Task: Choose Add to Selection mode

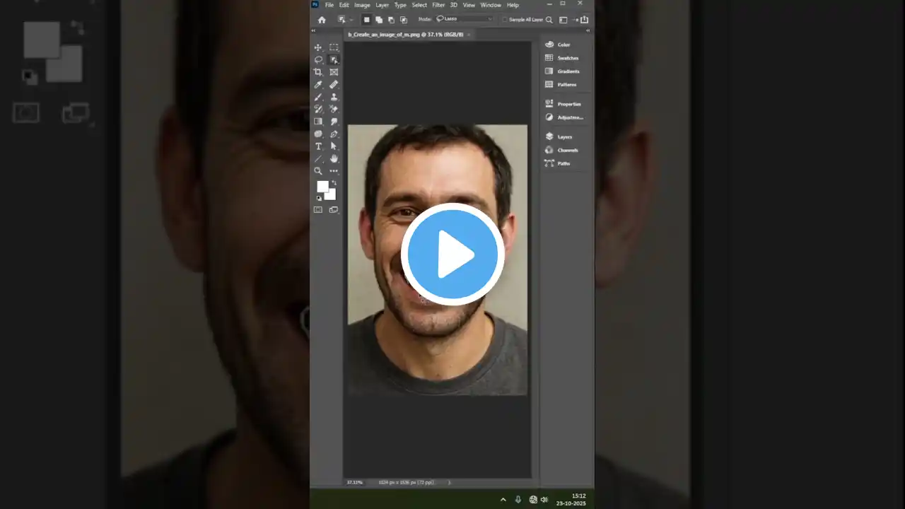Action: click(x=379, y=20)
